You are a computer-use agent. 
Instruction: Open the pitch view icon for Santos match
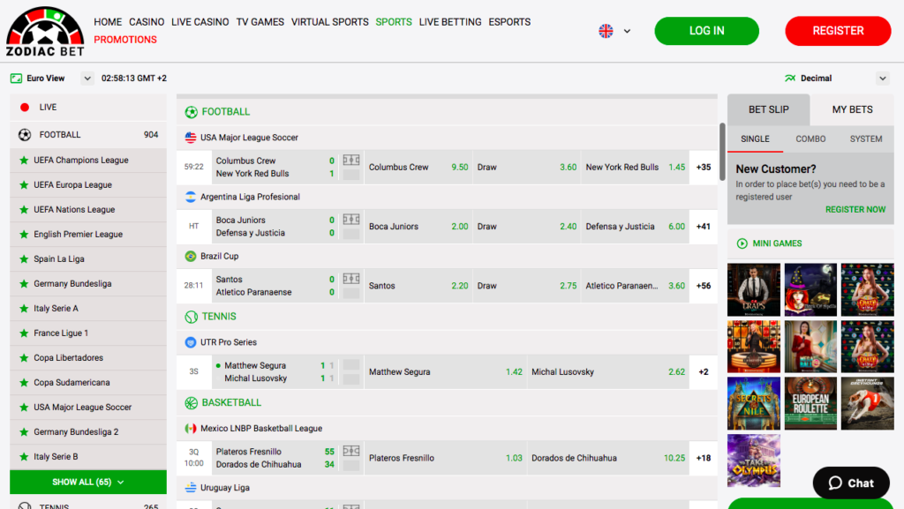[x=351, y=279]
